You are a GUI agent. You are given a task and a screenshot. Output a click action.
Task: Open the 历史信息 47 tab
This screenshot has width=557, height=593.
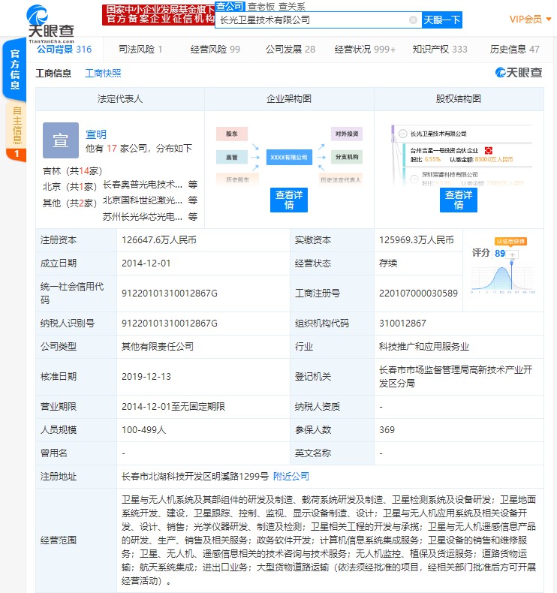point(515,49)
